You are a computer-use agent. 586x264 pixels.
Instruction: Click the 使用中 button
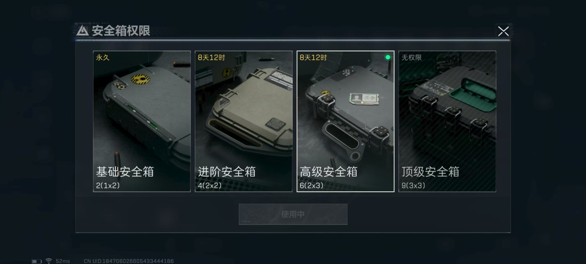[293, 214]
